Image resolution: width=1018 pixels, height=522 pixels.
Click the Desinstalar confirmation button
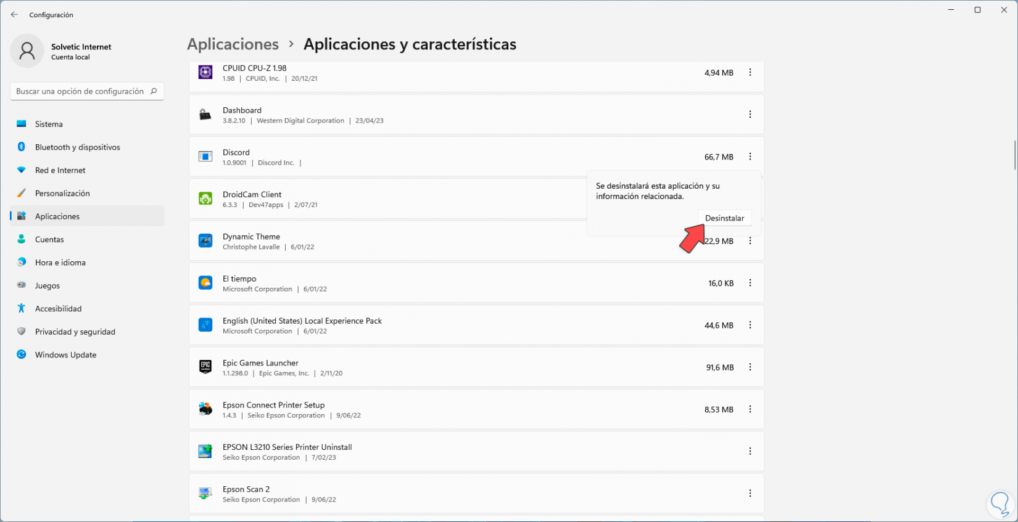click(x=724, y=218)
